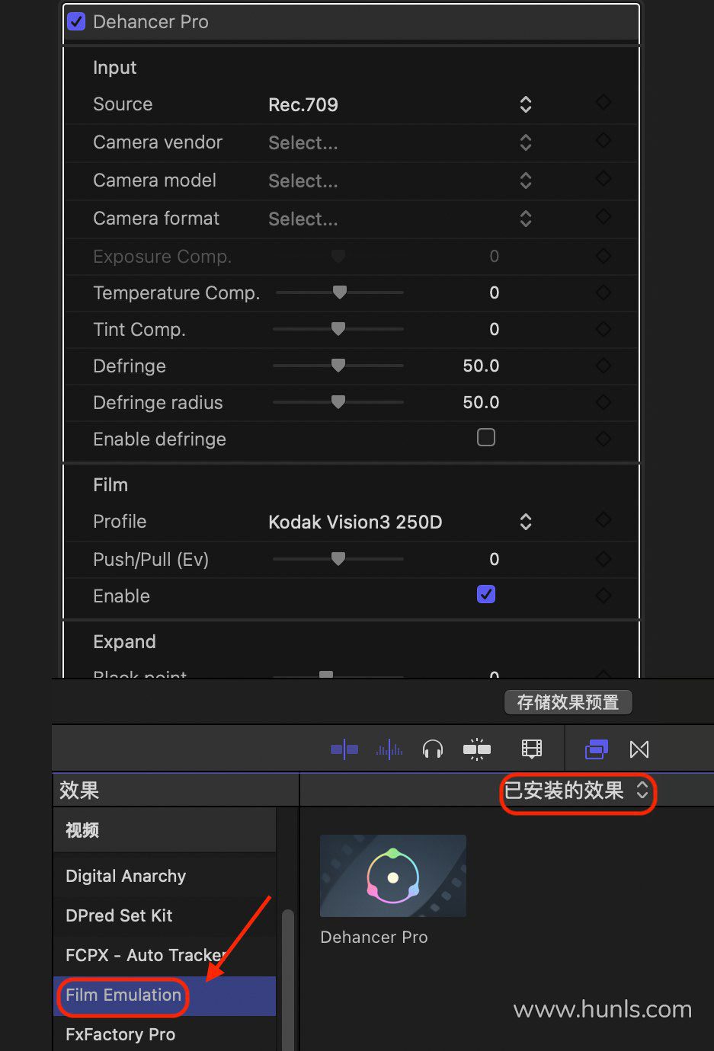Toggle the skimming icon in toolbar
This screenshot has height=1051, width=714.
(344, 749)
